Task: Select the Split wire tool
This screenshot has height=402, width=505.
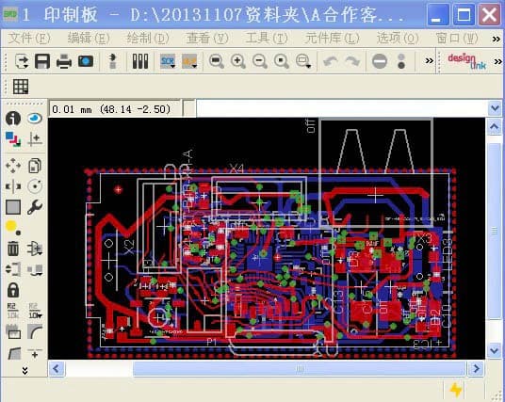Action: tap(13, 353)
